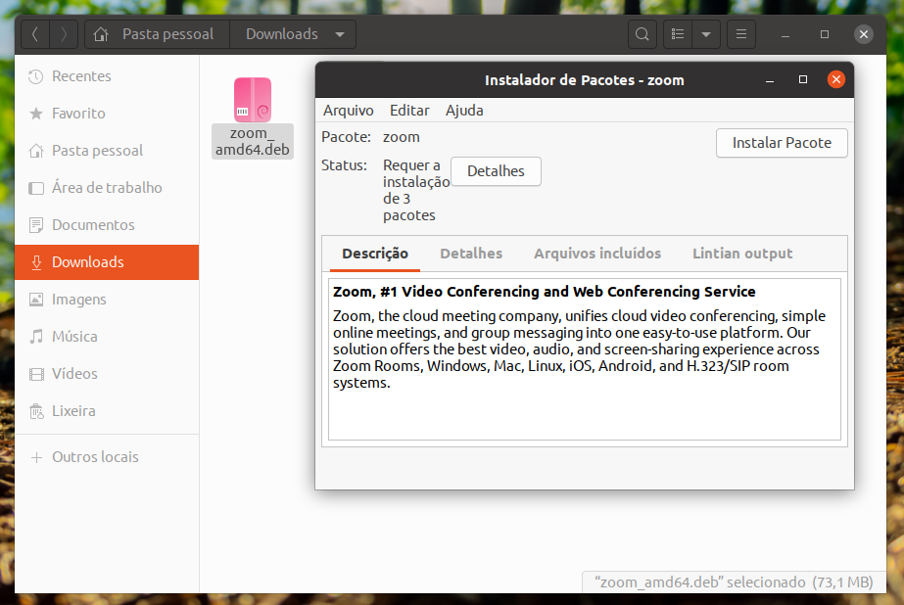
Task: Click the package name zoom text
Action: pos(402,137)
